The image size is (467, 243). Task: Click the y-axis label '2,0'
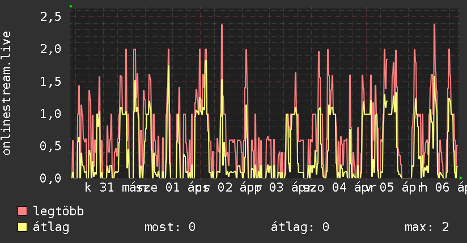point(51,49)
